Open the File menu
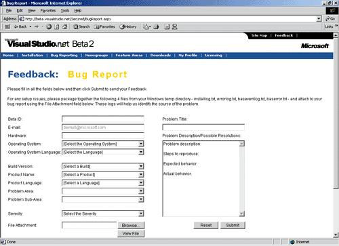This screenshot has height=246, width=339. point(9,11)
